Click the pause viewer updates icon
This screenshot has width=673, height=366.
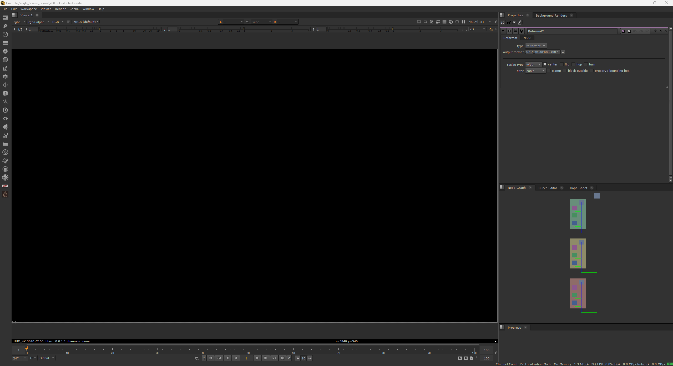pyautogui.click(x=463, y=22)
